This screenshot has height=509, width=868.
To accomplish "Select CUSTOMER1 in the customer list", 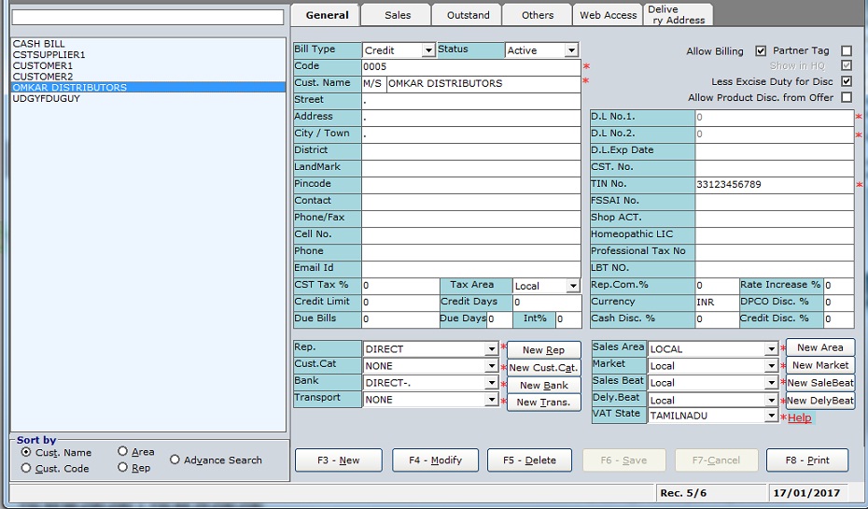I will (x=43, y=65).
